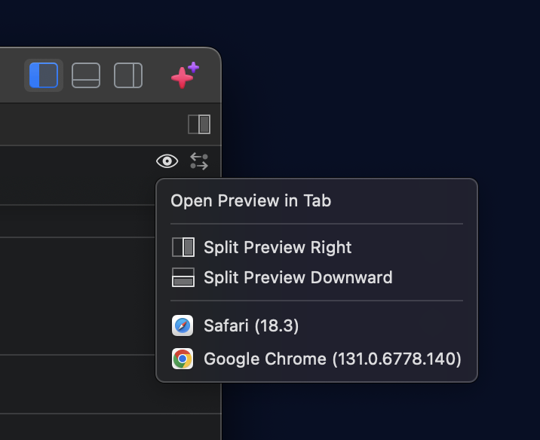Open preview in Google Chrome
This screenshot has width=540, height=440.
(317, 359)
